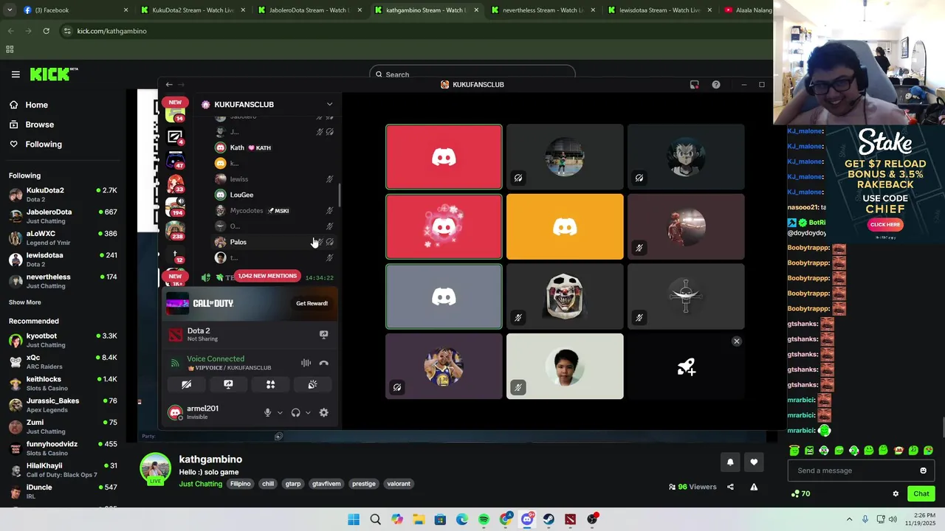Enable kathgambino stream notifications bell
This screenshot has width=945, height=531.
point(730,462)
